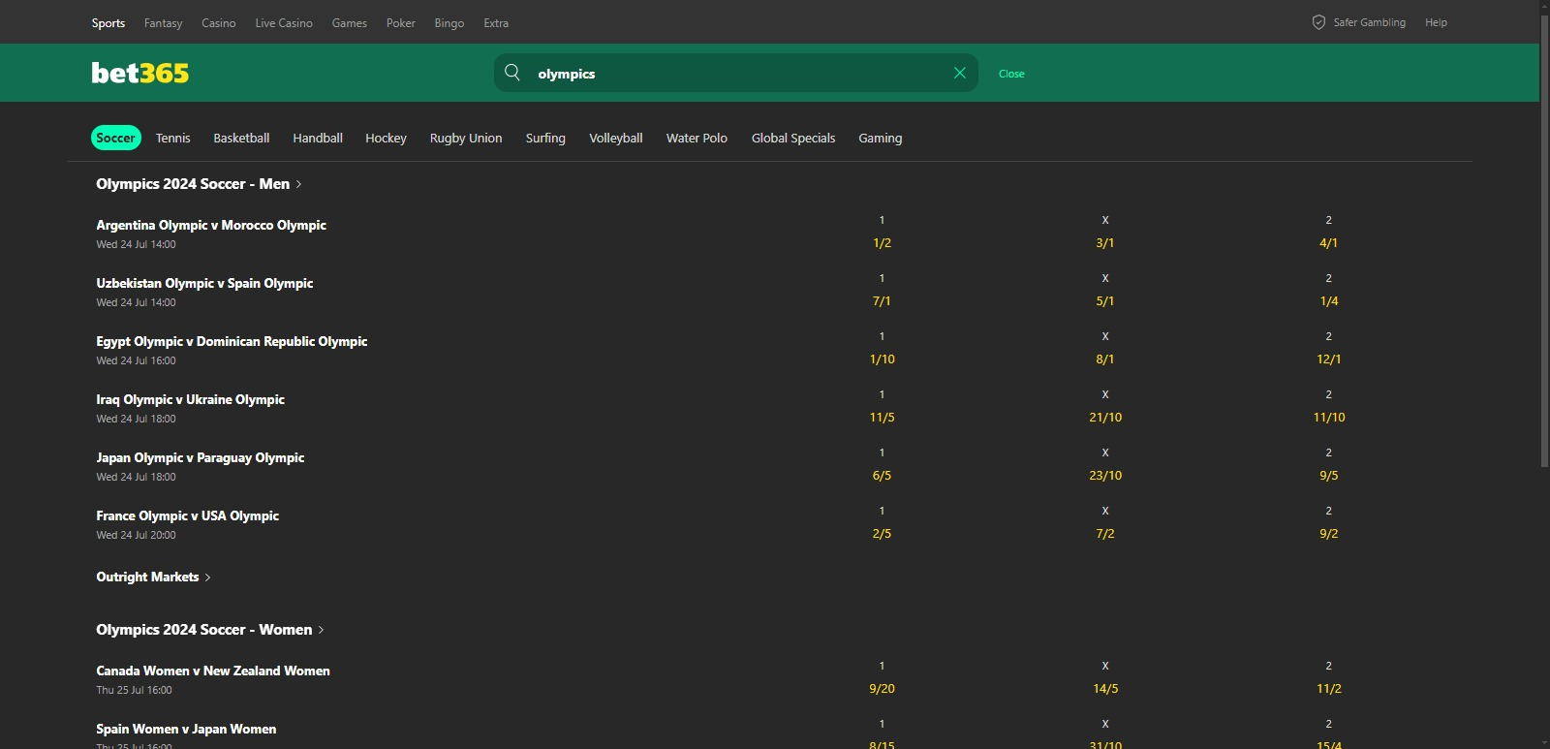Screen dimensions: 1550x749
Task: Open Outright Markets chevron
Action: 207,577
